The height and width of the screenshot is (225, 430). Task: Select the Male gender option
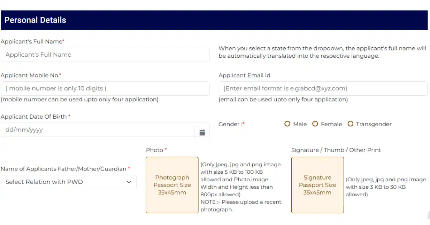click(287, 124)
